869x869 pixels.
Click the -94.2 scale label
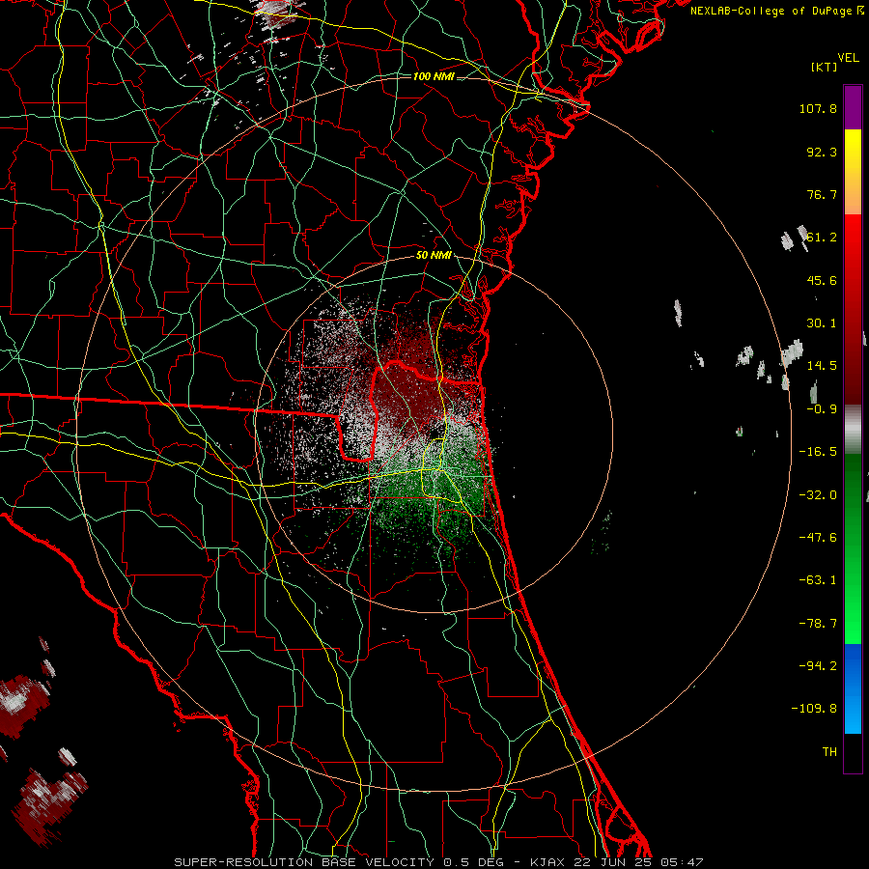(818, 666)
